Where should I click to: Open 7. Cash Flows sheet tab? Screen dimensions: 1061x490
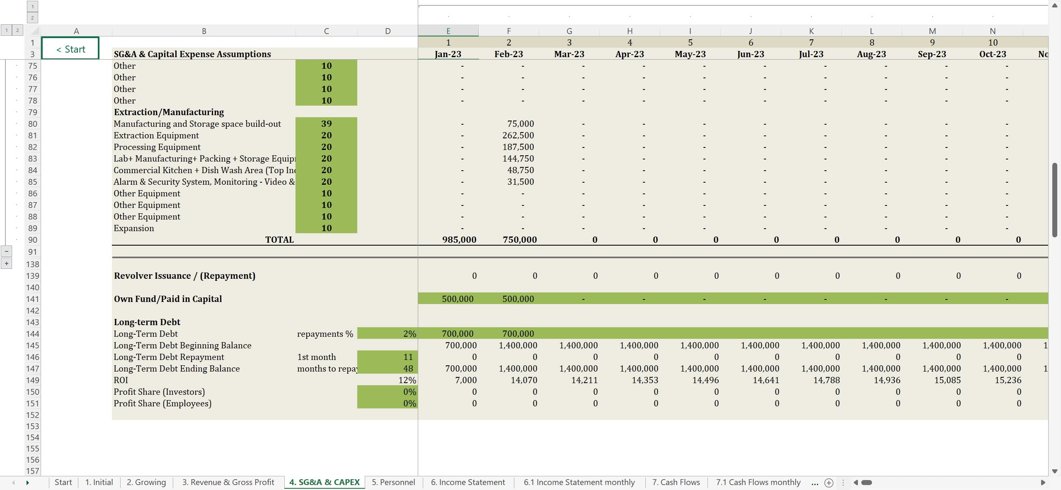click(x=676, y=482)
